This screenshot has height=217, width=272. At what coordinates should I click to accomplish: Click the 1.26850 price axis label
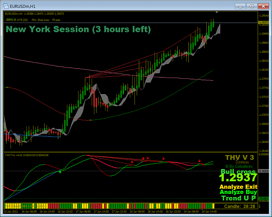coord(264,124)
